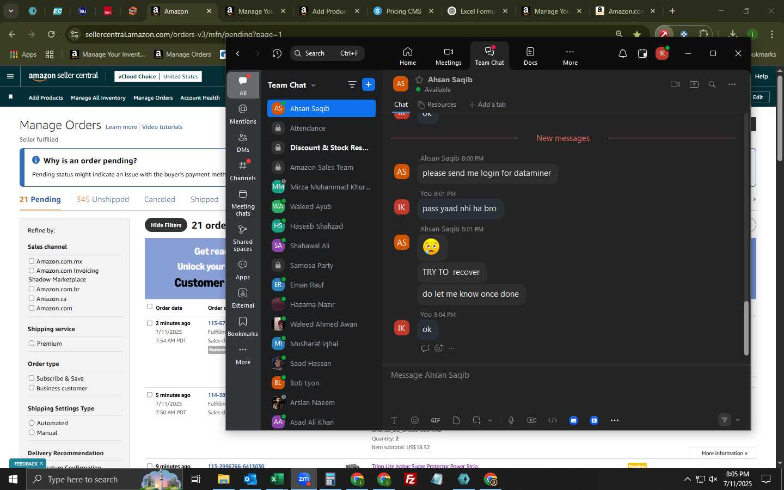Viewport: 784px width, 490px height.
Task: Toggle text formatting icon in toolbar
Action: coord(394,420)
